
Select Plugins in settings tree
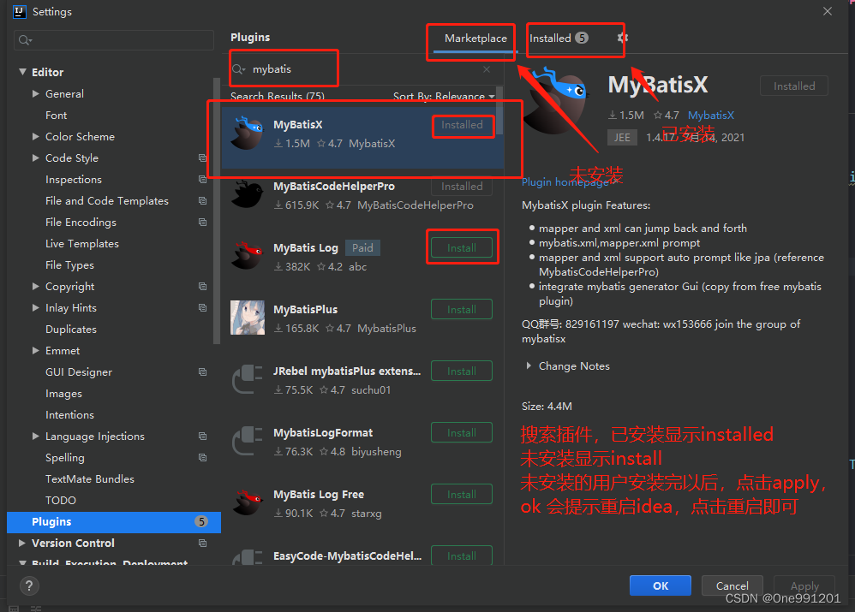[114, 521]
